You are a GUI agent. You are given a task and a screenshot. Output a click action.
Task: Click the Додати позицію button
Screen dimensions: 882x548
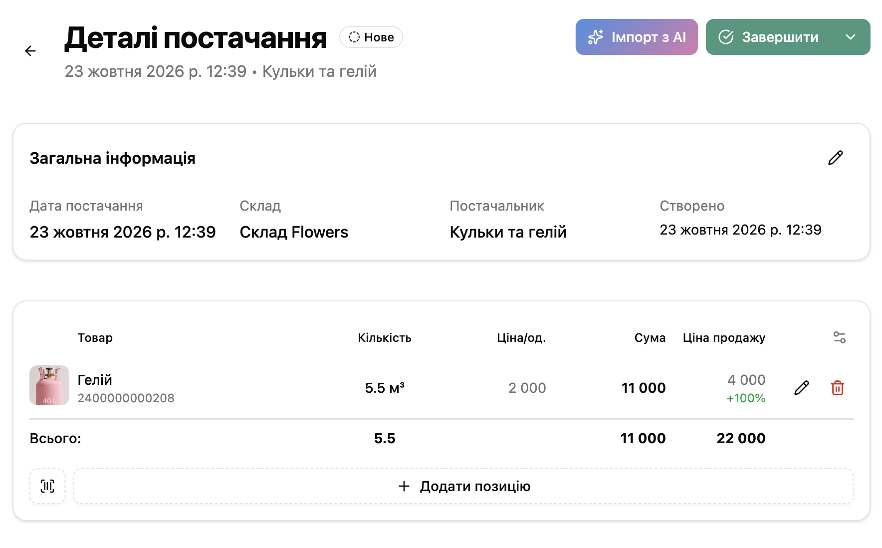[x=463, y=486]
